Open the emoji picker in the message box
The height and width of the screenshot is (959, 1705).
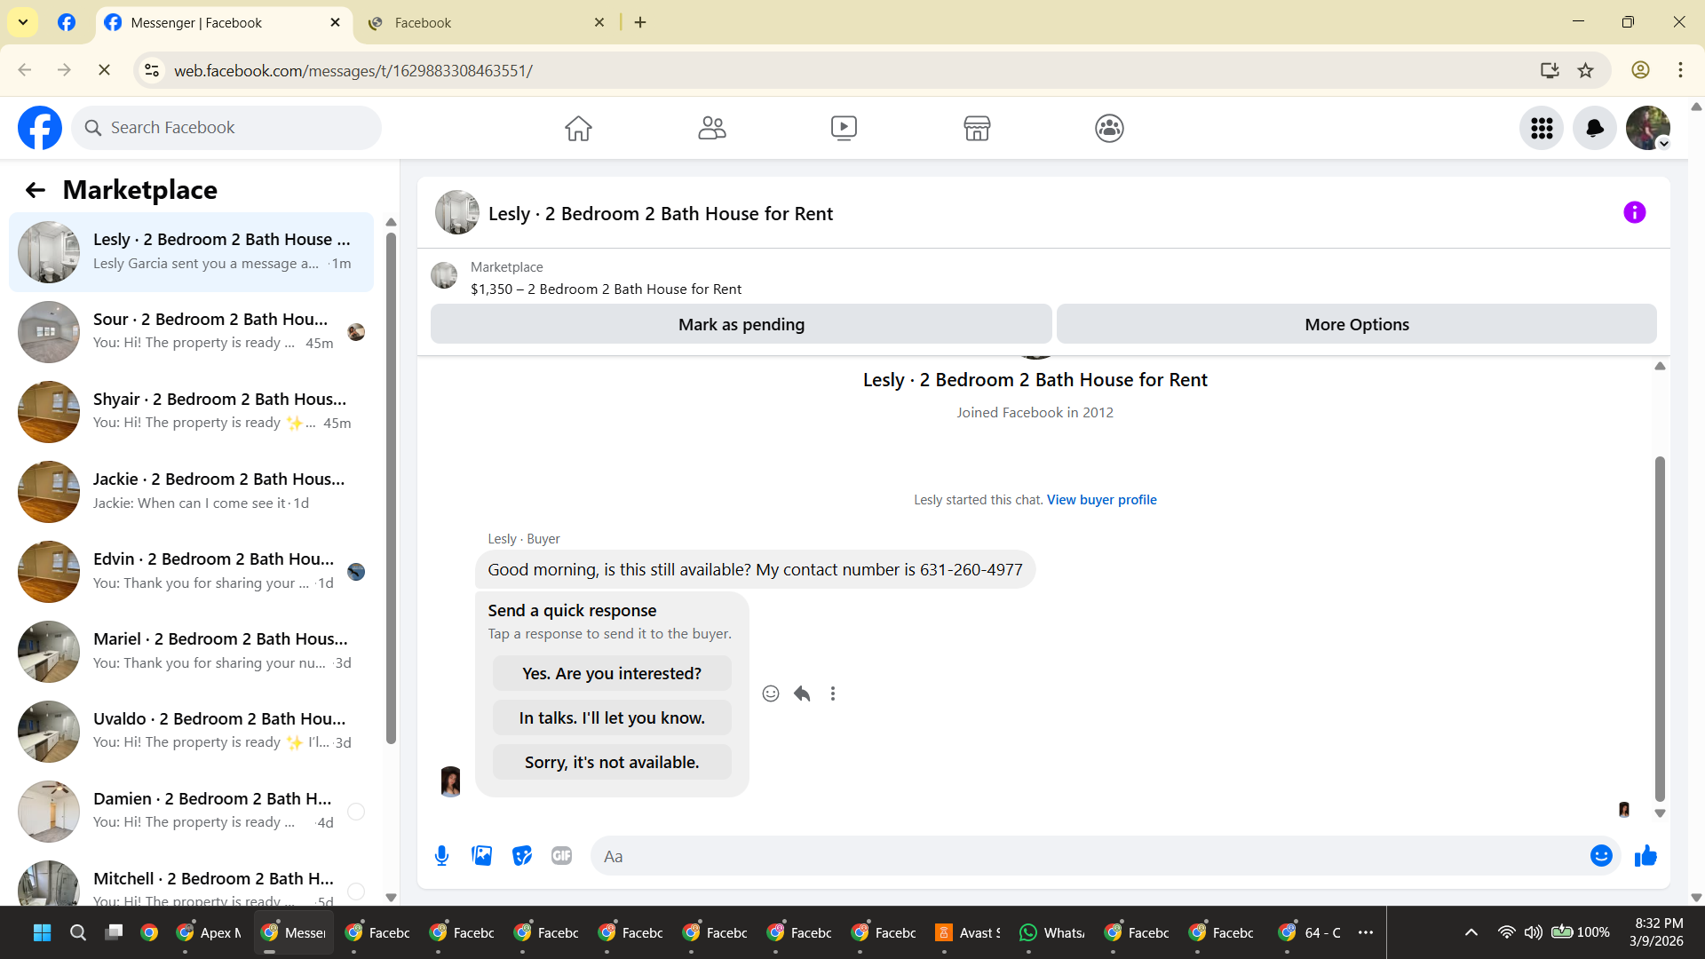[1601, 856]
